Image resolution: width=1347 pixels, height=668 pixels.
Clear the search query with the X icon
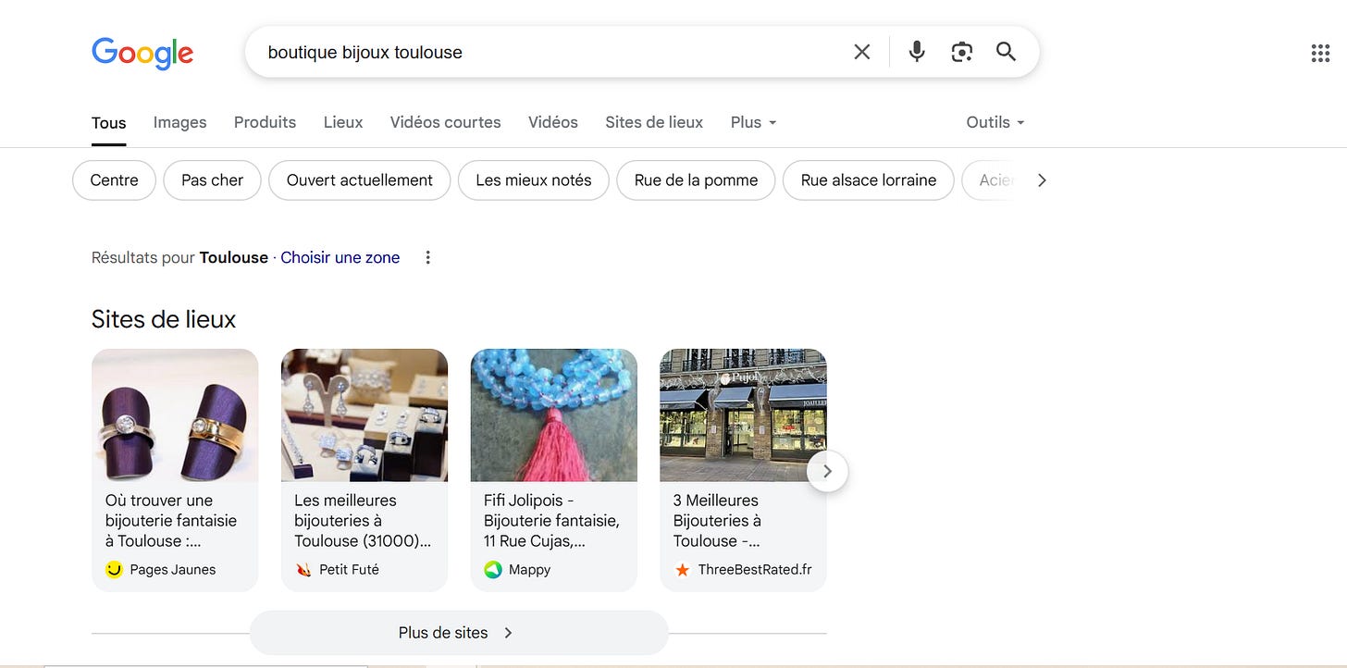pyautogui.click(x=862, y=52)
